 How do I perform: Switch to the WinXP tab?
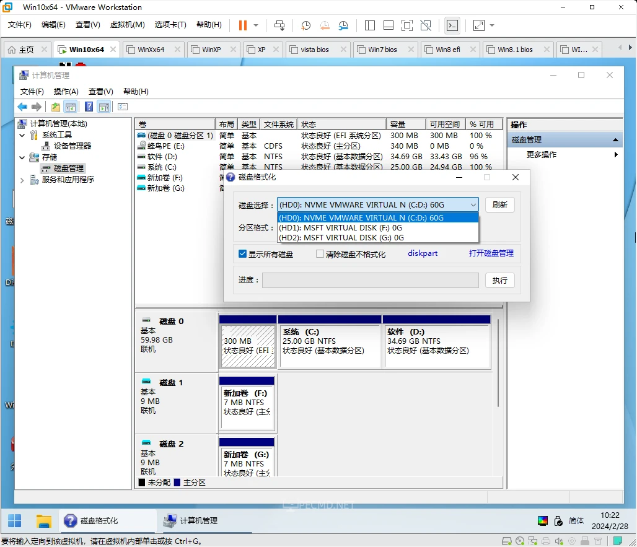[211, 50]
